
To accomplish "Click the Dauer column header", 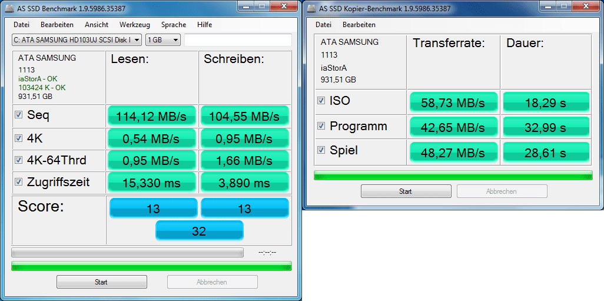I will coord(525,43).
